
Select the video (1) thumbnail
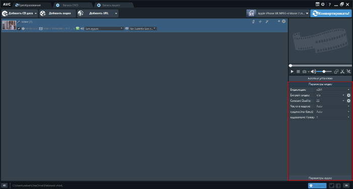pos(9,25)
